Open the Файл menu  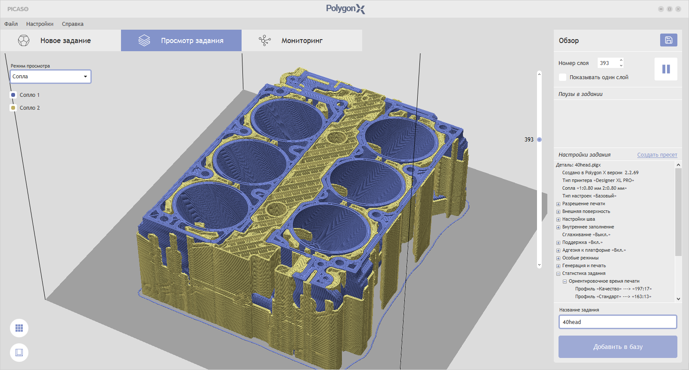tap(11, 24)
